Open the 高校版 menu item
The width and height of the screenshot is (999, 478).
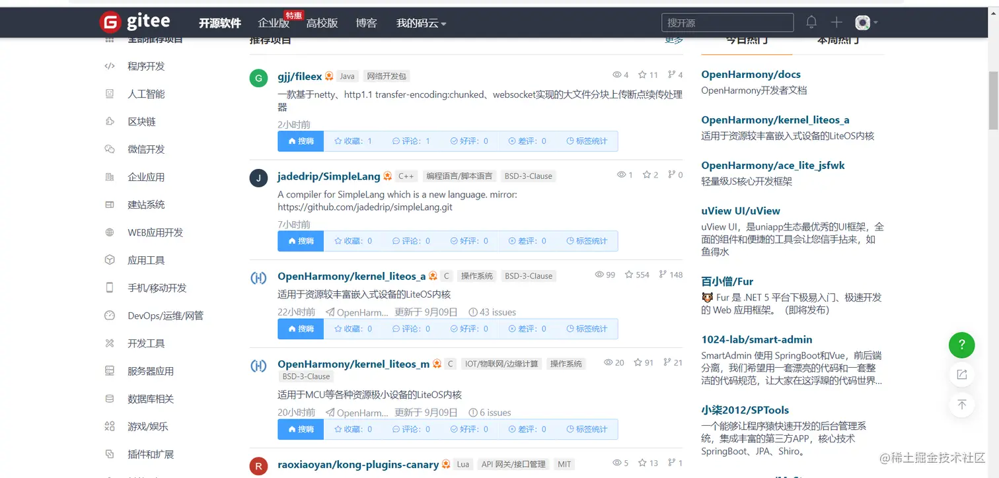(x=322, y=23)
